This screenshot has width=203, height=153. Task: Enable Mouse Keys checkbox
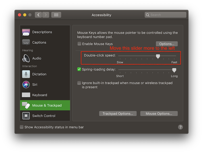click(x=79, y=44)
